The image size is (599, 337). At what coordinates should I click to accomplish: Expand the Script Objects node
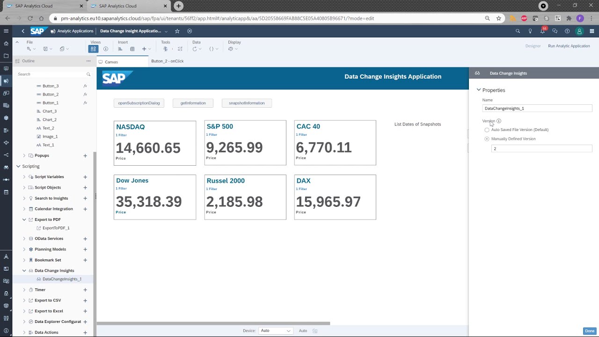point(24,188)
